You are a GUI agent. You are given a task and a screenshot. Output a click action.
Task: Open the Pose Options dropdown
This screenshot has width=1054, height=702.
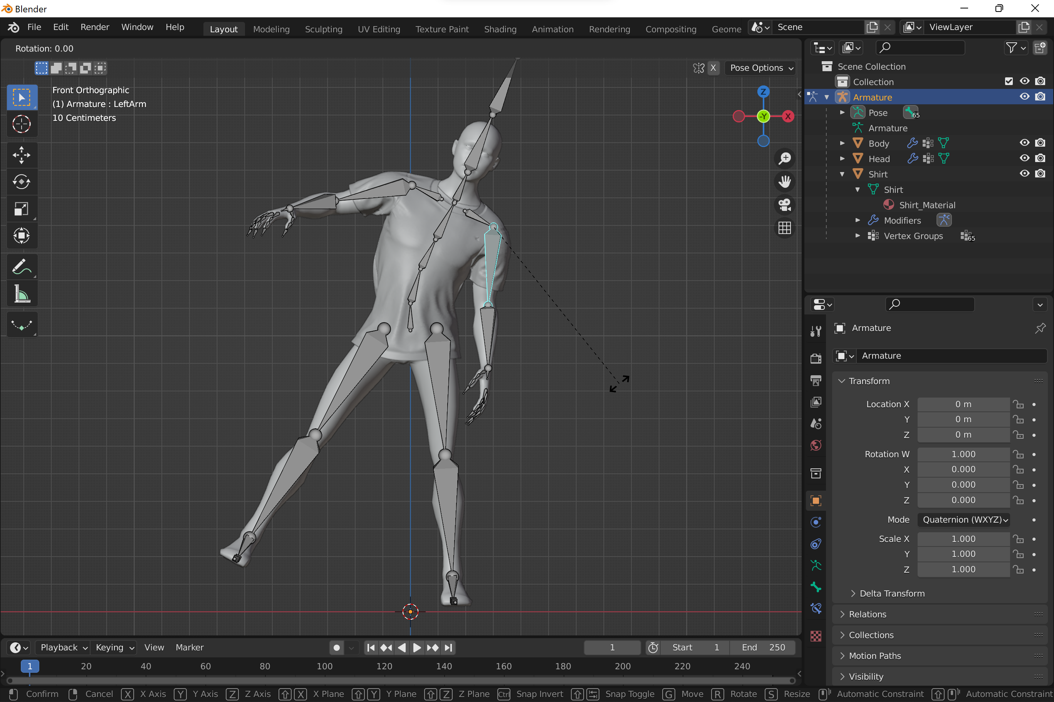[x=760, y=68]
